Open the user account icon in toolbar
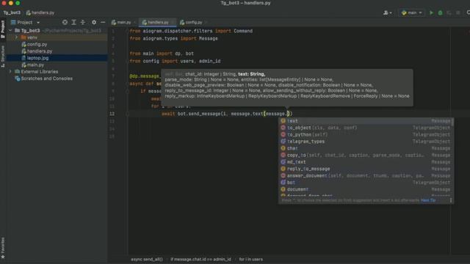Viewport: 470px width, 264px height. [x=387, y=13]
